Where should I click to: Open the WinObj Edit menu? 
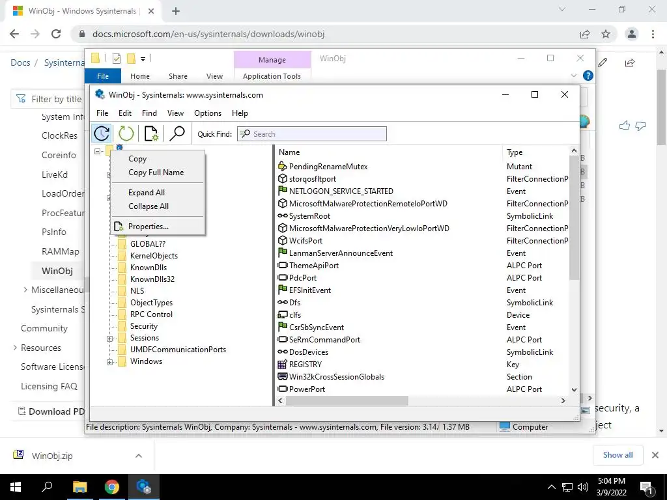(x=125, y=113)
